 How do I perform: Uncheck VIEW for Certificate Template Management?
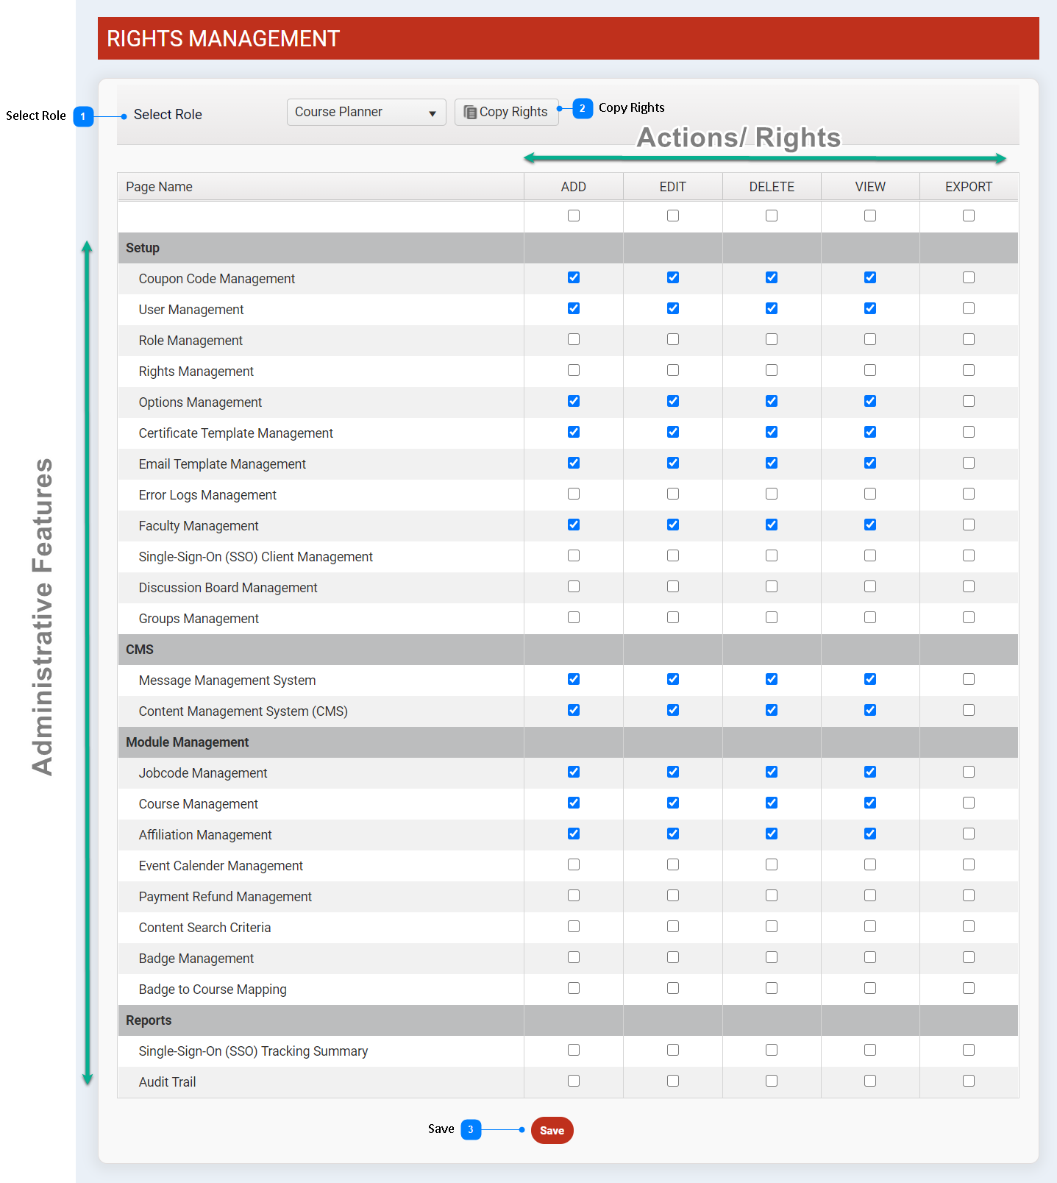pyautogui.click(x=869, y=432)
